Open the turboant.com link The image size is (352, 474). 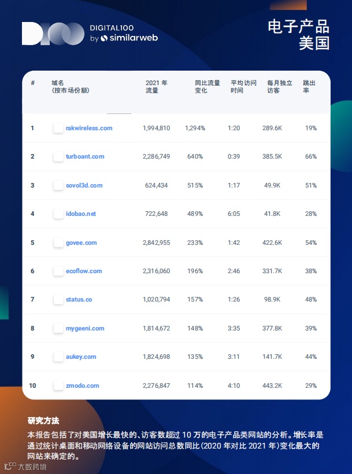coord(85,157)
